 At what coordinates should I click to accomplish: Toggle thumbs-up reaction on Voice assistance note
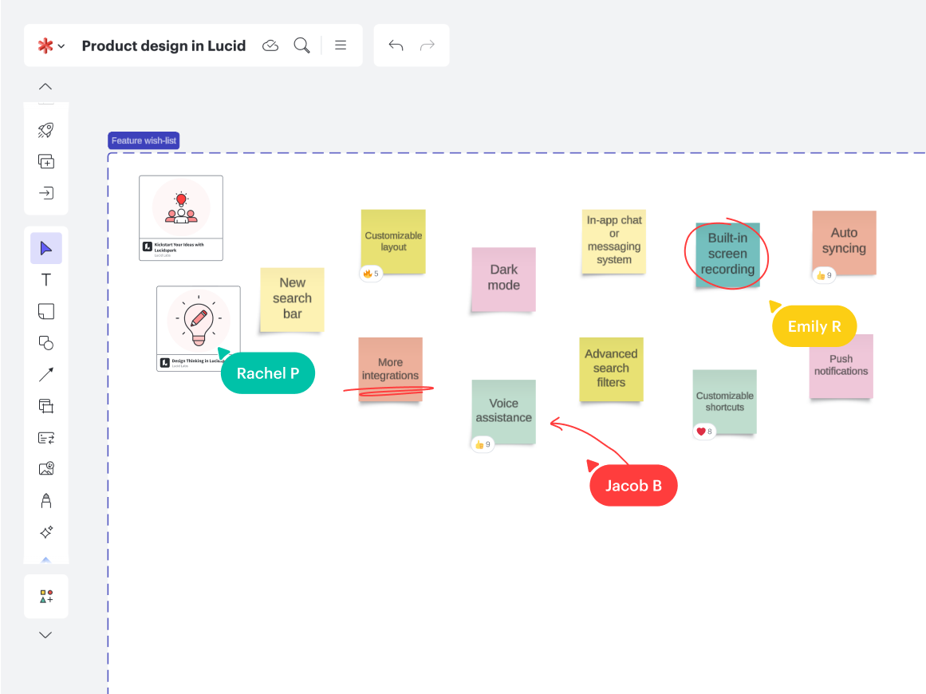(483, 444)
